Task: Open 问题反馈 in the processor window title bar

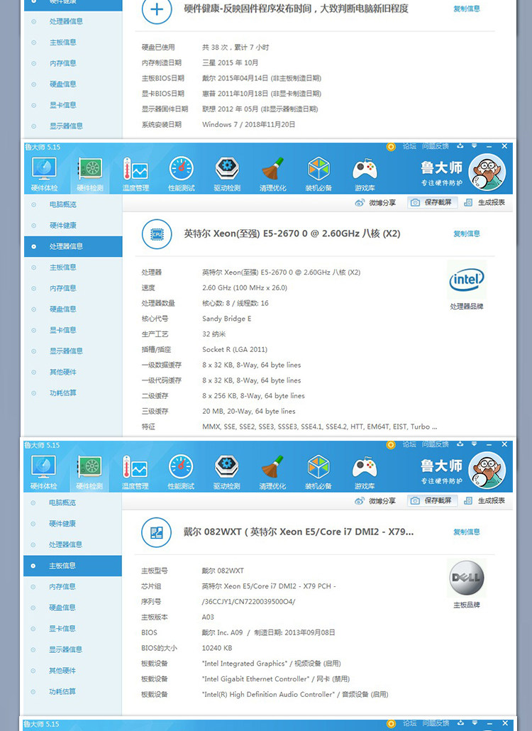Action: click(436, 146)
